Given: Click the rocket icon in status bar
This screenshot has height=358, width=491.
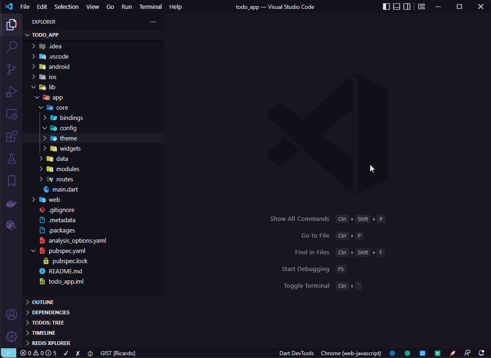Looking at the screenshot, I should 452,353.
